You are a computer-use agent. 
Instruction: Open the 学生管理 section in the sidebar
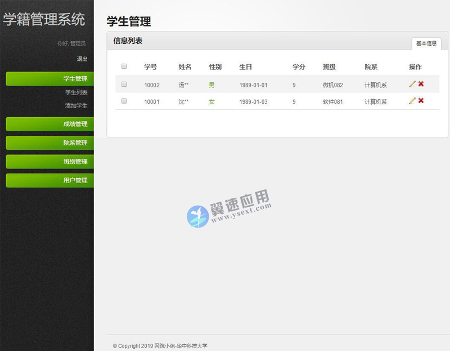49,78
